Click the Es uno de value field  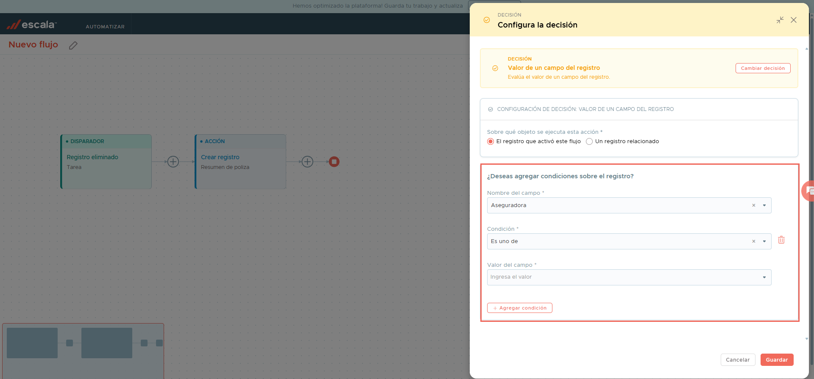(629, 241)
